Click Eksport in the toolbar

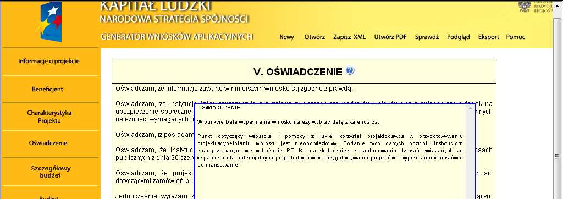click(488, 37)
